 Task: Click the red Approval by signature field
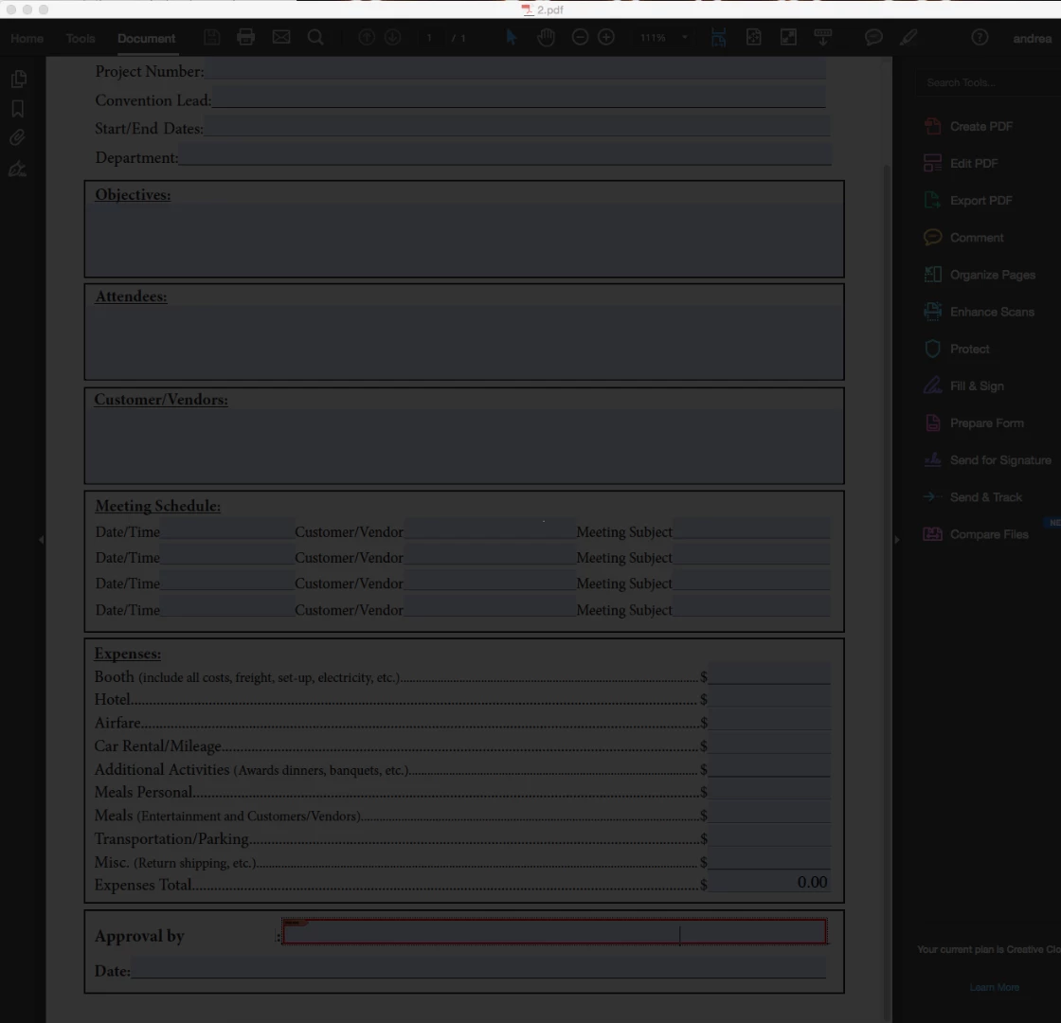pyautogui.click(x=555, y=932)
